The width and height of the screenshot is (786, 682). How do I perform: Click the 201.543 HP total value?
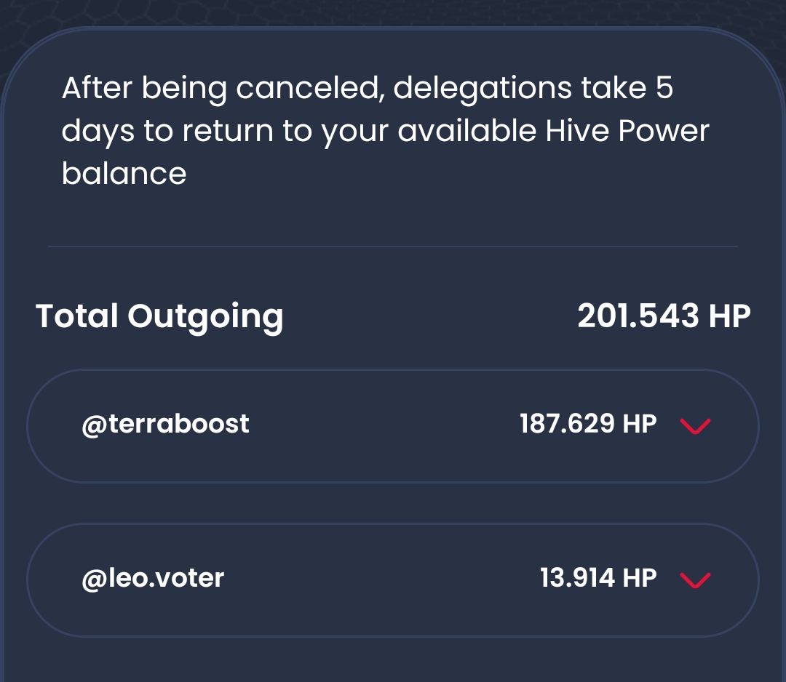pyautogui.click(x=664, y=316)
